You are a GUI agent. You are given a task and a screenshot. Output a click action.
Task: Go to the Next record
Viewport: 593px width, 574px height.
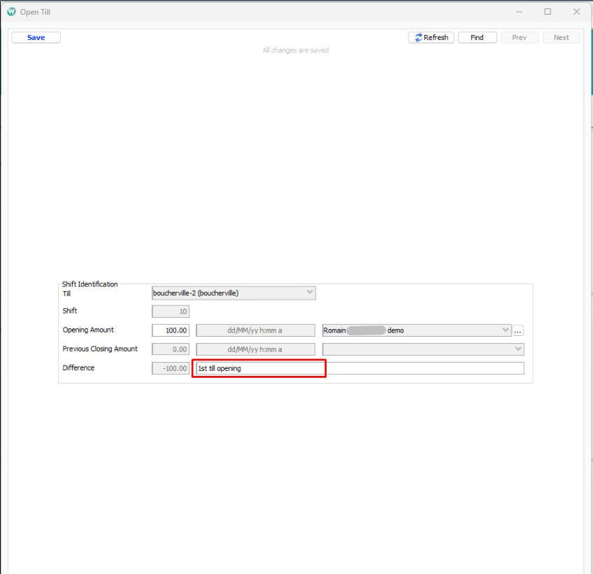[x=561, y=38]
